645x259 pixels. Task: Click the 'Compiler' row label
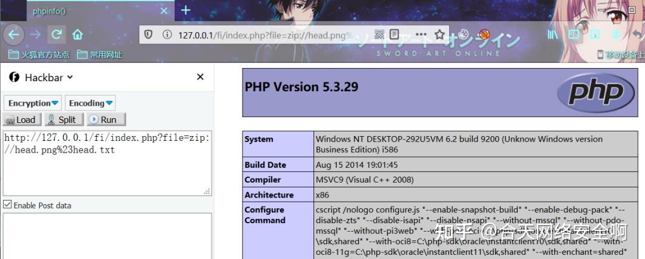click(262, 180)
